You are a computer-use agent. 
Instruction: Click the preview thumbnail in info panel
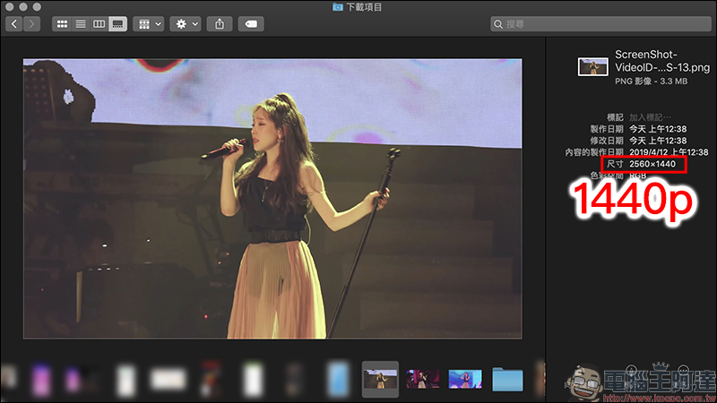(x=593, y=67)
